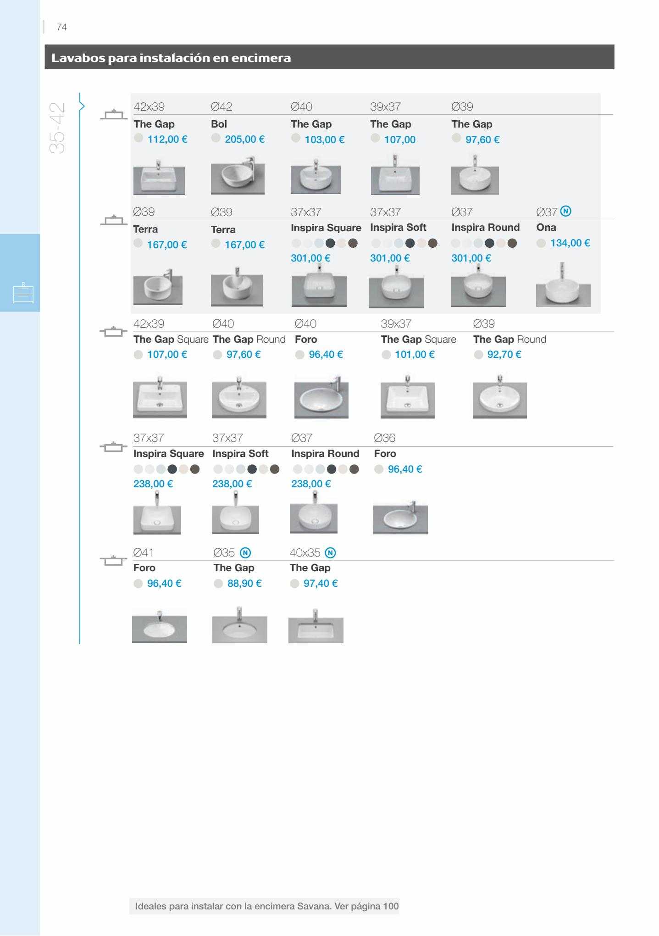Click the undercounter icon beside the Ø41 Foro row

pyautogui.click(x=113, y=560)
